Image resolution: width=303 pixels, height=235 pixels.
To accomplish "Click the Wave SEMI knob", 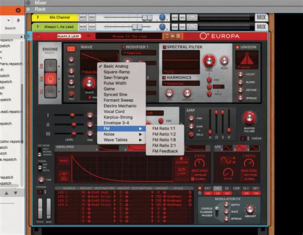I will coord(71,71).
